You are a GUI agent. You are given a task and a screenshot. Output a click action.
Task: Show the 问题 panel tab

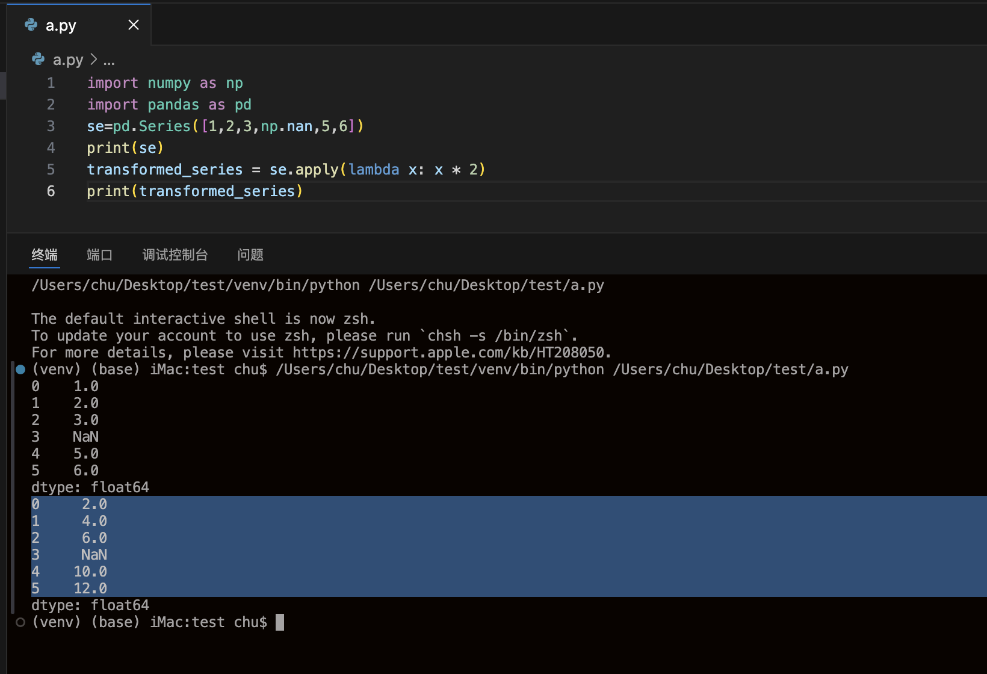[x=250, y=255]
